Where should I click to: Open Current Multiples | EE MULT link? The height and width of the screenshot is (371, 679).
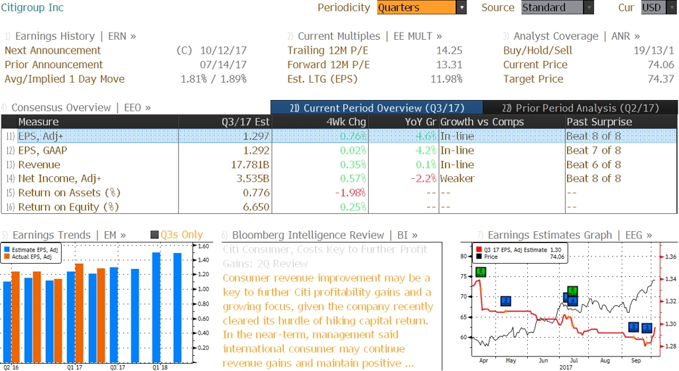click(370, 36)
